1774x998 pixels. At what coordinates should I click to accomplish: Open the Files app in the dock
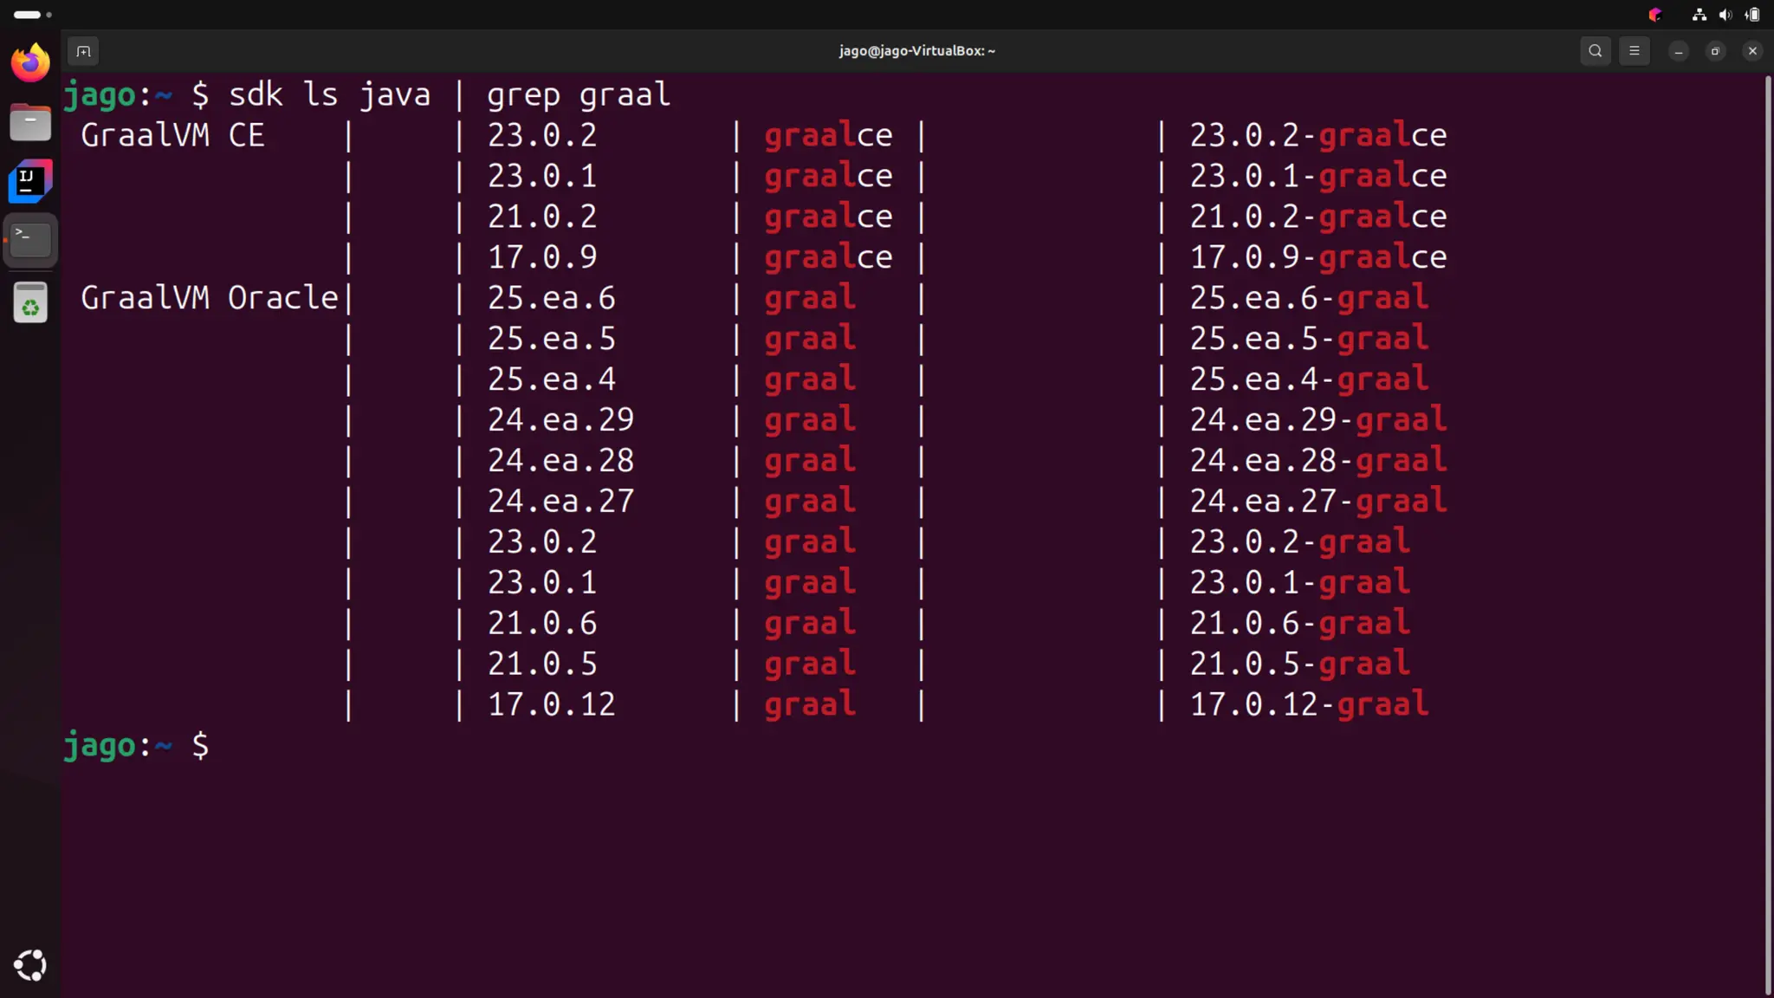click(30, 122)
